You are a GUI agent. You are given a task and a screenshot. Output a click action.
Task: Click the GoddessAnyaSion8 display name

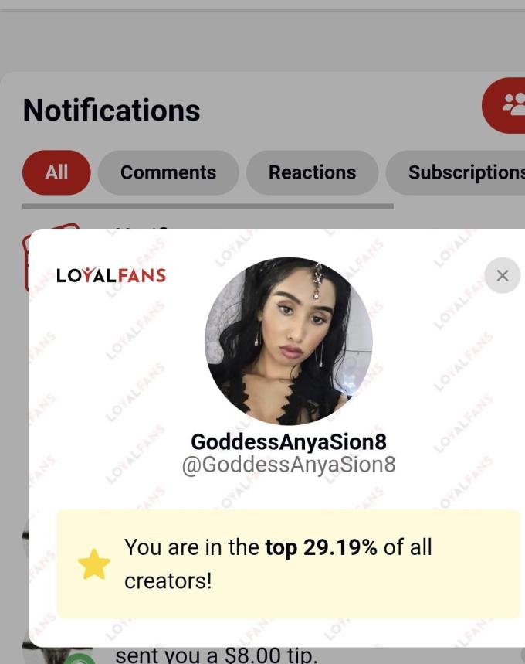pos(289,441)
